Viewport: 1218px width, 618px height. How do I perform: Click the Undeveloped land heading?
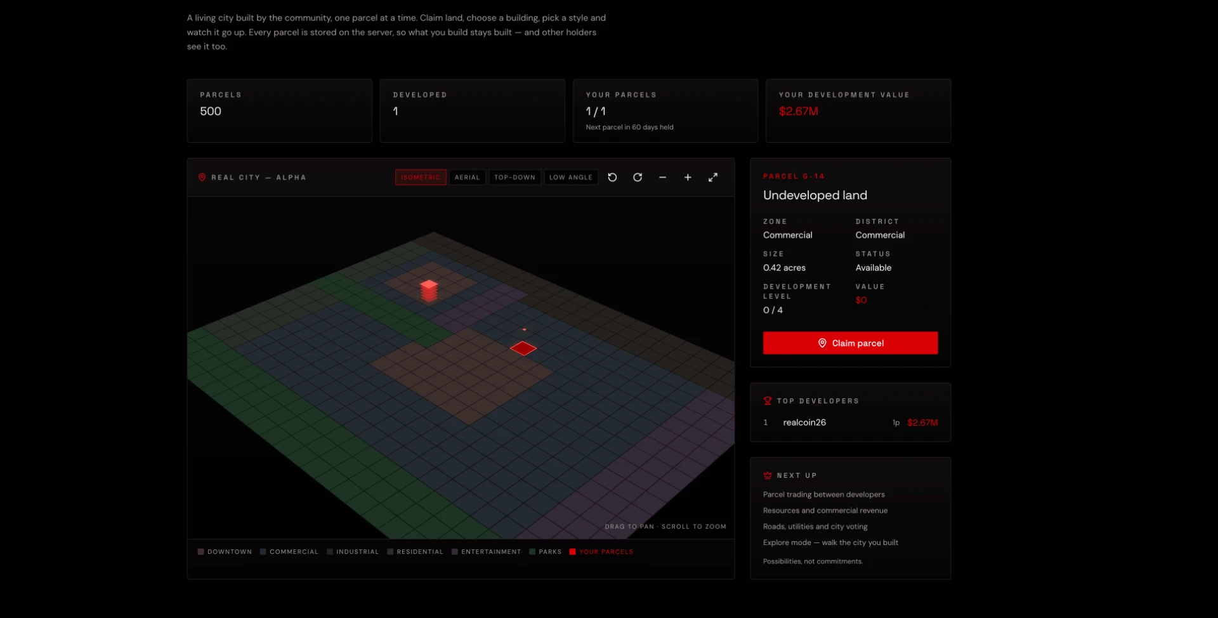tap(815, 195)
